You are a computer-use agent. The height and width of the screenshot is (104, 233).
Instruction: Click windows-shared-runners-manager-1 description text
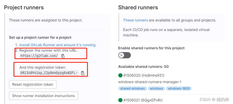150,82
